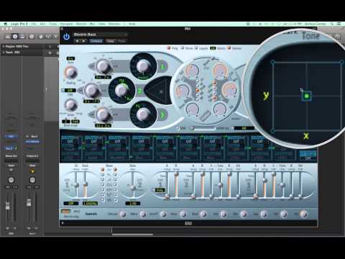Click Oscillator 3 wave selector knob
The image size is (345, 259).
(x=143, y=114)
